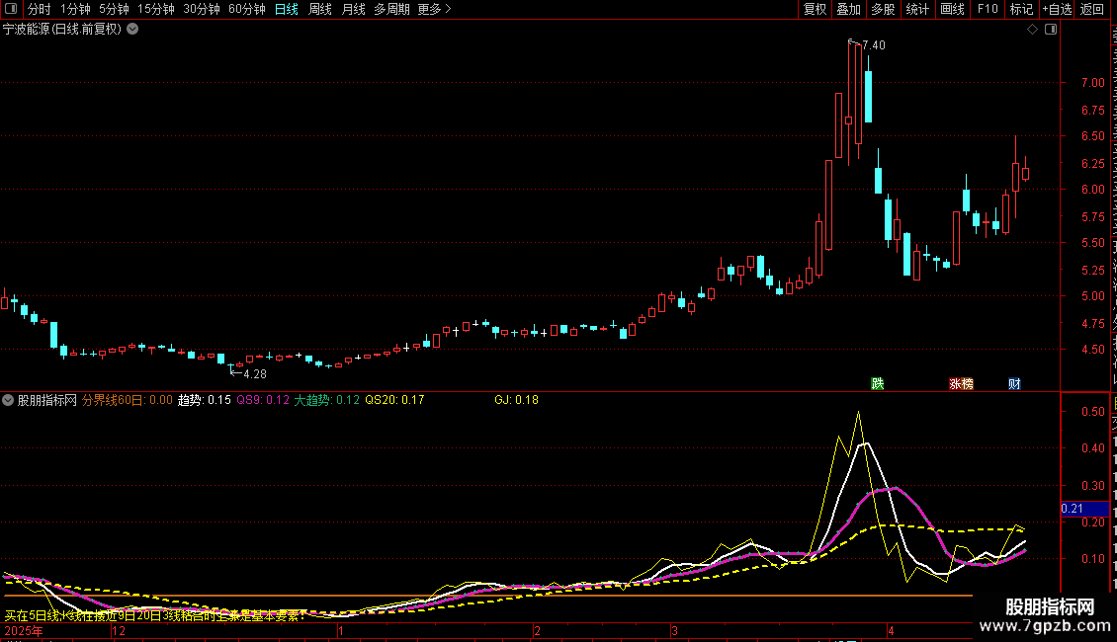The width and height of the screenshot is (1117, 642).
Task: Expand the 股朋指标网 indicator dropdown arrow
Action: click(8, 400)
